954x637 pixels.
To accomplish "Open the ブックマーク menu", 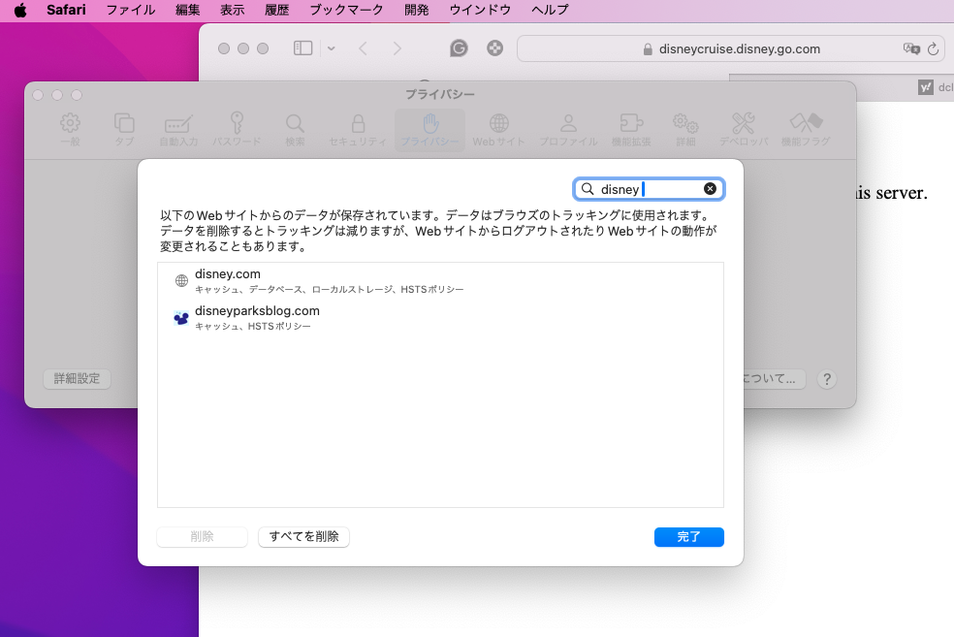I will point(346,10).
